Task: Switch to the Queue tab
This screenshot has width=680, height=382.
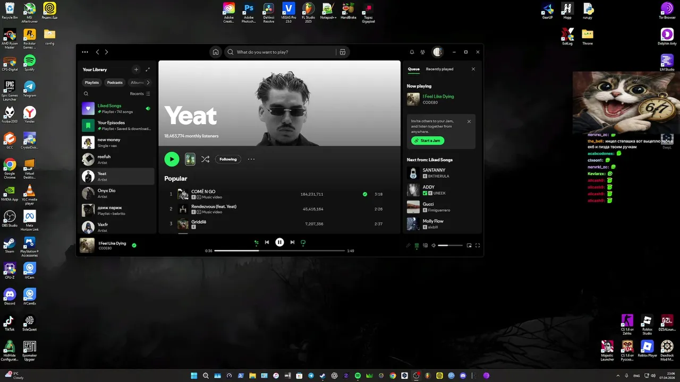Action: 414,69
